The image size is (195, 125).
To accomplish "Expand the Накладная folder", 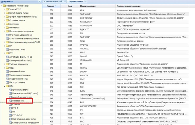I will click(x=4, y=28).
